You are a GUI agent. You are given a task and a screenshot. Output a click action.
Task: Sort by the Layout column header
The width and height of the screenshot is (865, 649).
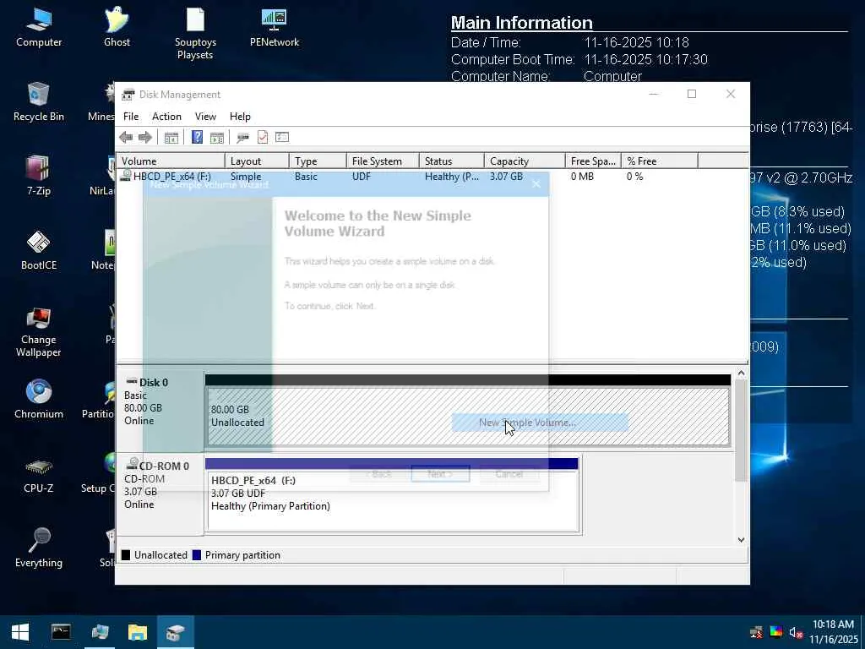(257, 161)
